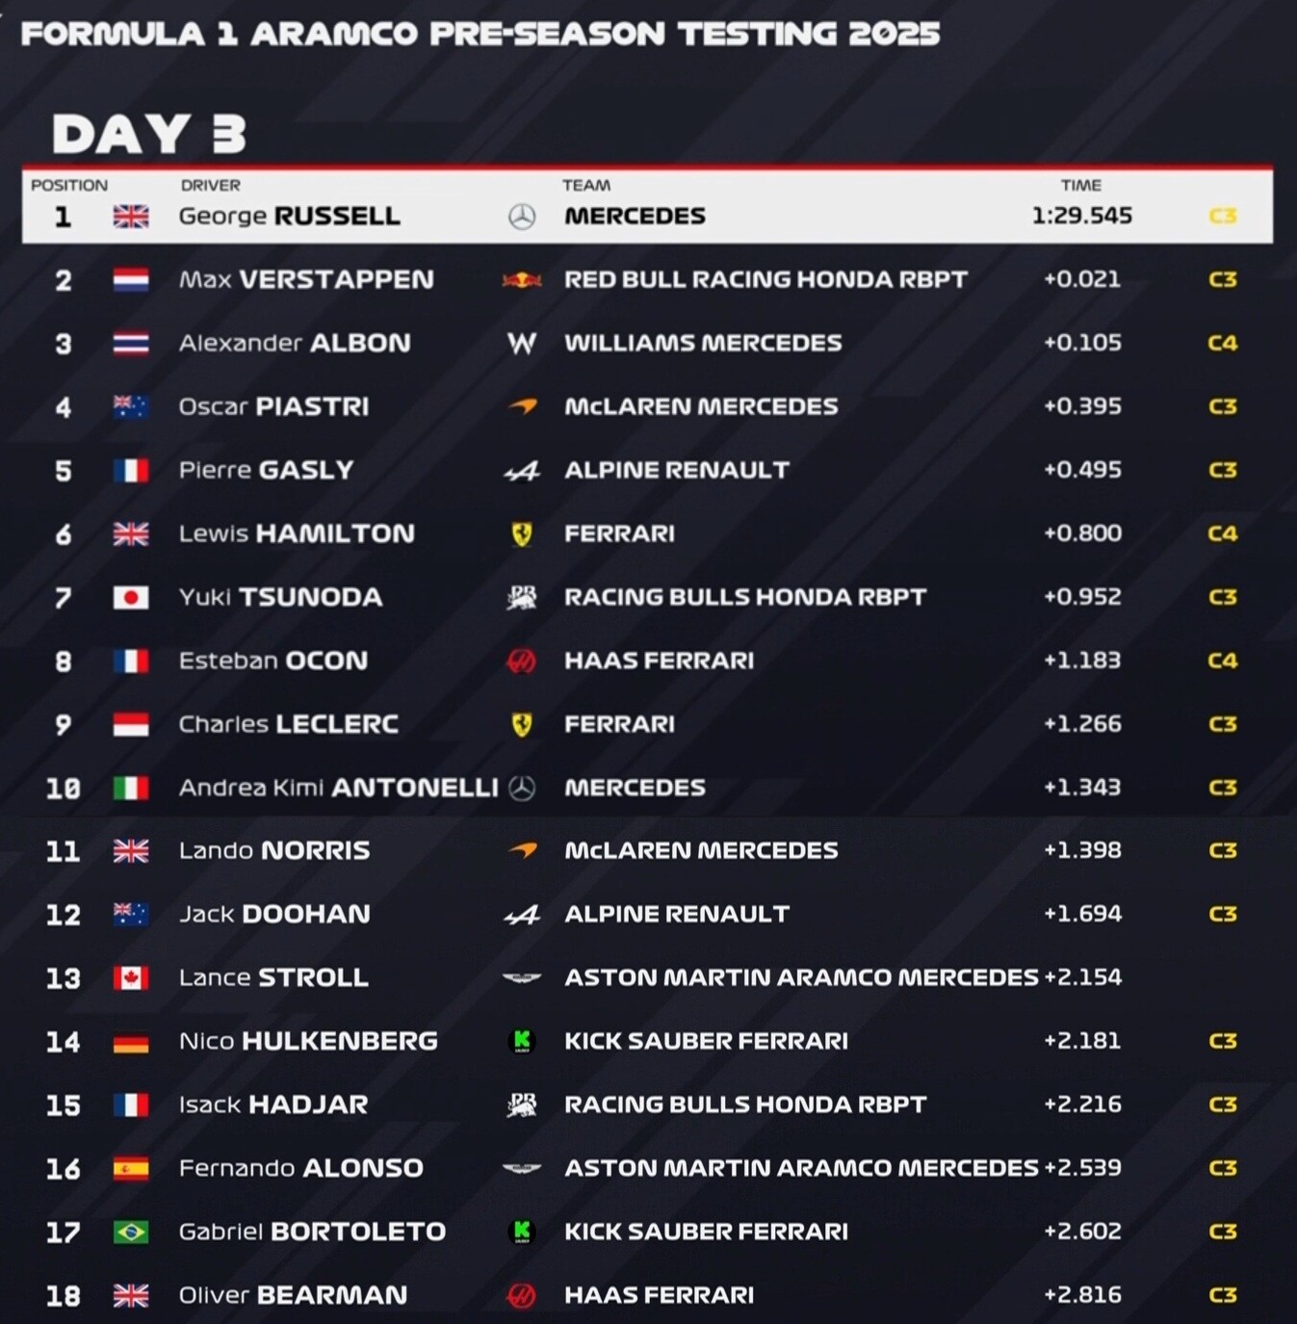The height and width of the screenshot is (1324, 1297).
Task: Select the Kick Sauber logo beside Hulkenberg
Action: [522, 1041]
